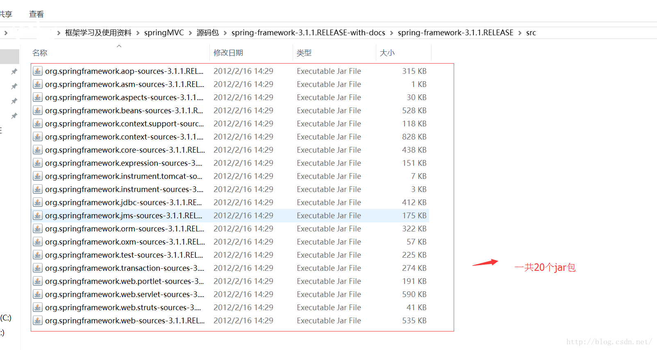The height and width of the screenshot is (350, 657).
Task: Click the jar icon of orm-sources file
Action: click(x=38, y=229)
